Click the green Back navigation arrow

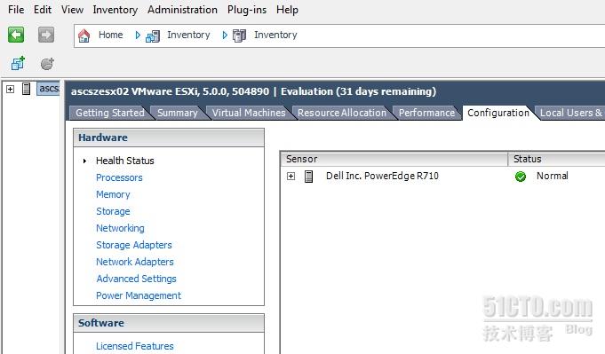16,35
